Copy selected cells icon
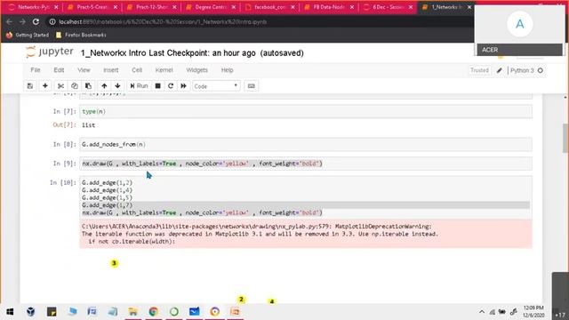 click(x=75, y=86)
